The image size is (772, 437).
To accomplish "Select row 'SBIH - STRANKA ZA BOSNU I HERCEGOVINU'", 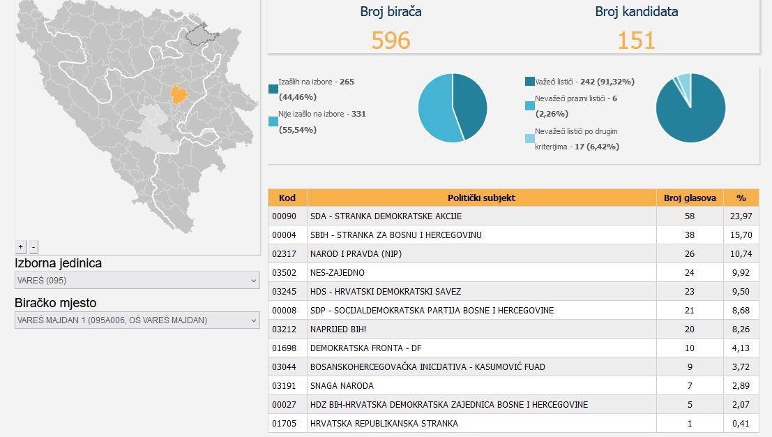I will [x=513, y=235].
